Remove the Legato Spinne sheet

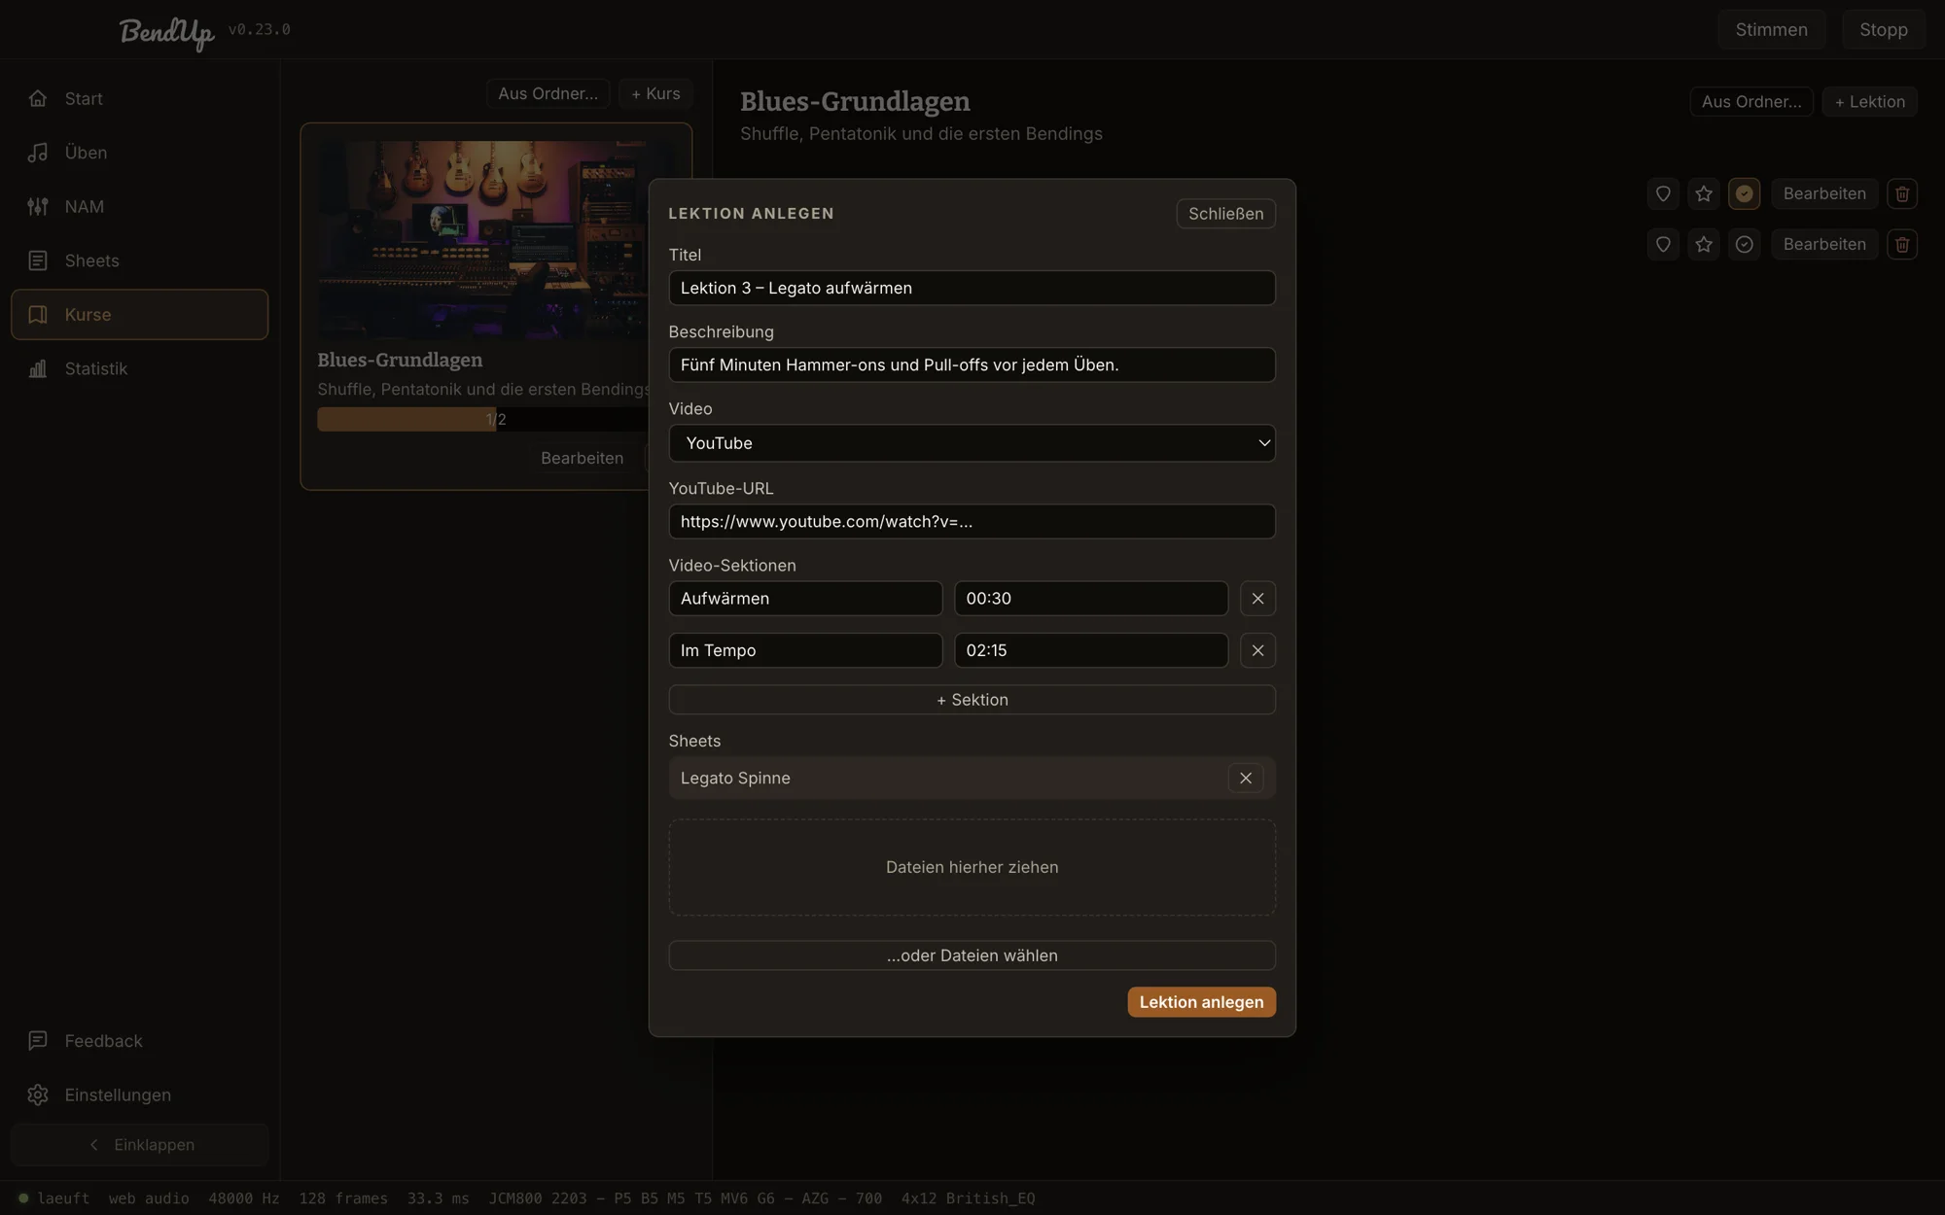click(x=1246, y=778)
